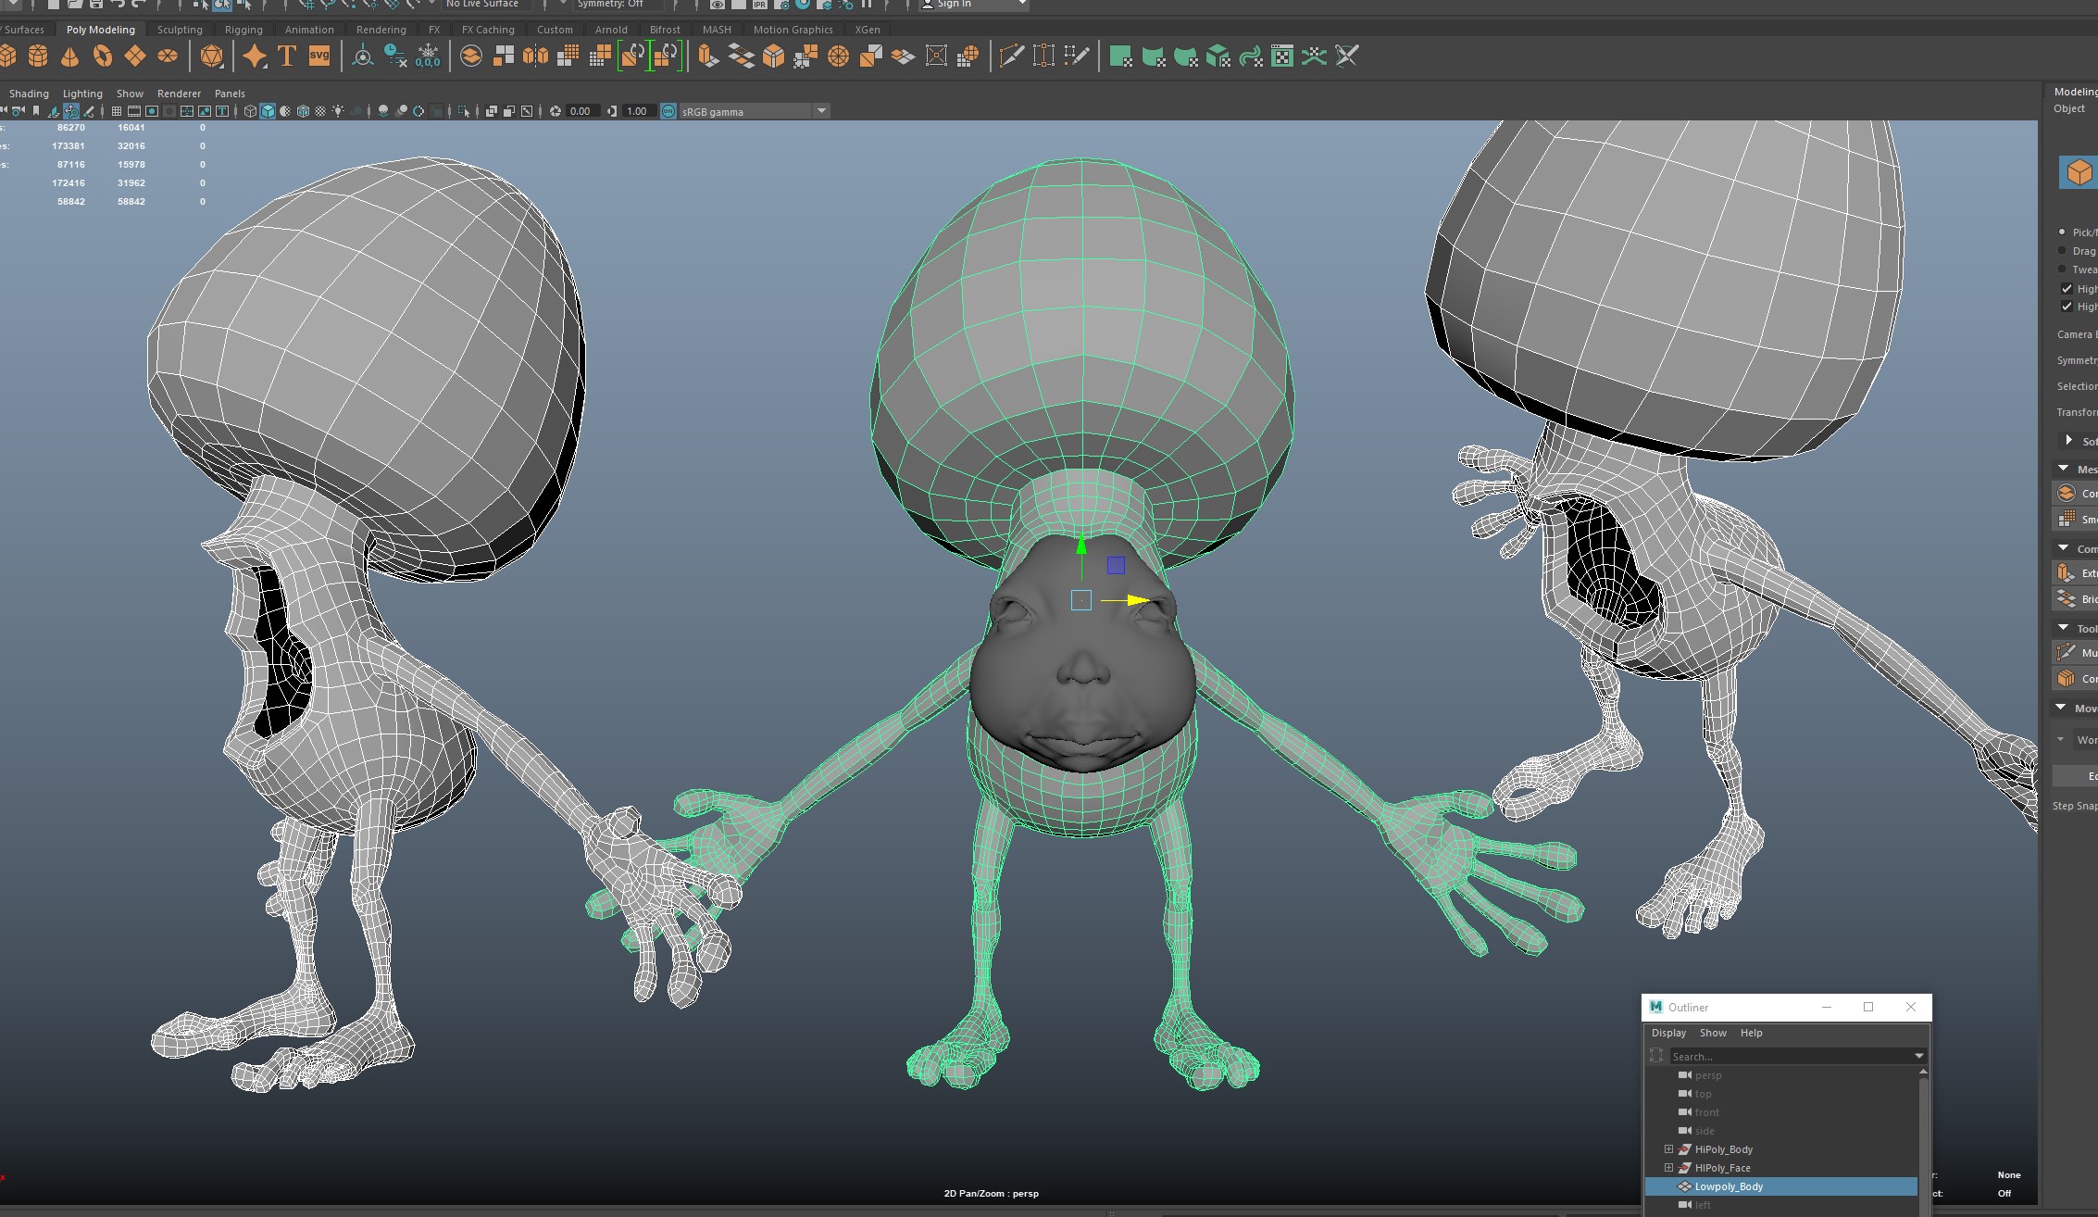
Task: Expand the HIPoly_Face node in Outliner
Action: point(1668,1168)
